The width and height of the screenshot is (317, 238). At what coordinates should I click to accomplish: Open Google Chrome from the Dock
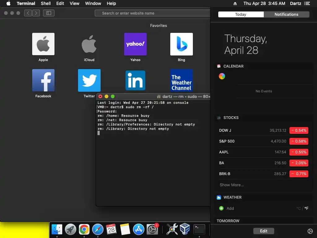coord(84,229)
